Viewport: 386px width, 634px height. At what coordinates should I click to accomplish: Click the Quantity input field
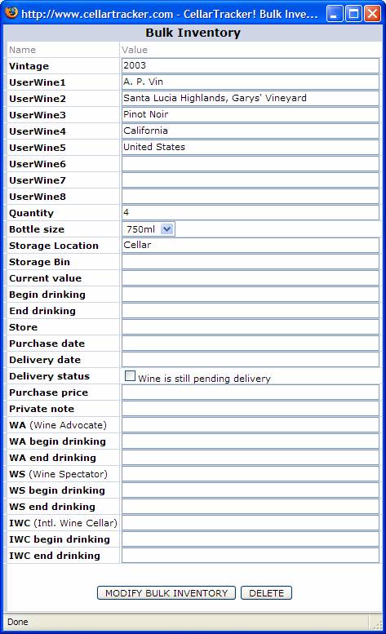[251, 213]
